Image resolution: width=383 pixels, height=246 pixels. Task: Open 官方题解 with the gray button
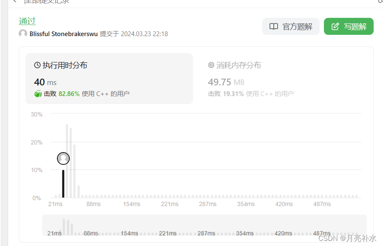[x=291, y=26]
